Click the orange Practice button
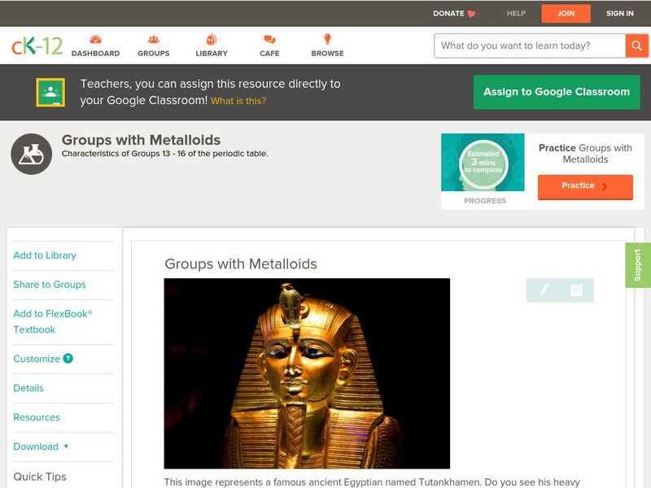Screen dimensions: 651x488 coord(585,187)
